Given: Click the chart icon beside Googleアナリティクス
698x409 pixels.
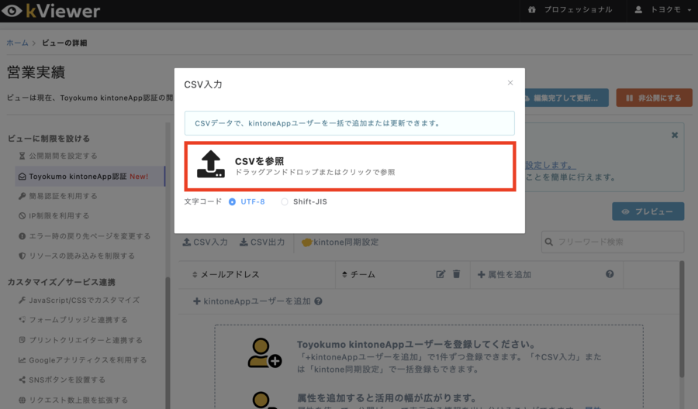Looking at the screenshot, I should pos(22,360).
